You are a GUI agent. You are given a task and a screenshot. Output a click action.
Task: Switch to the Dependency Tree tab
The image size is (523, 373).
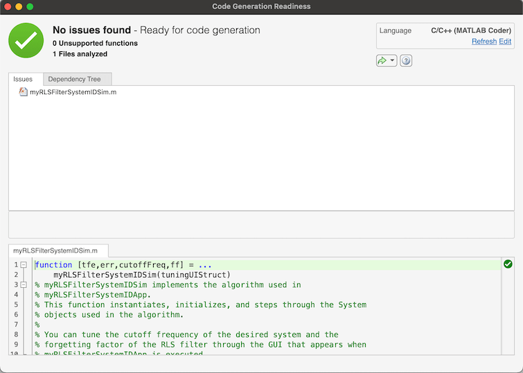point(74,79)
